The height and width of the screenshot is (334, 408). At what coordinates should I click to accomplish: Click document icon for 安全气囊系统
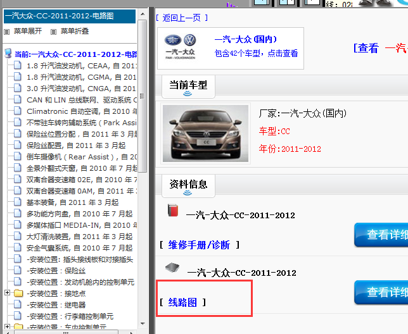(x=18, y=247)
